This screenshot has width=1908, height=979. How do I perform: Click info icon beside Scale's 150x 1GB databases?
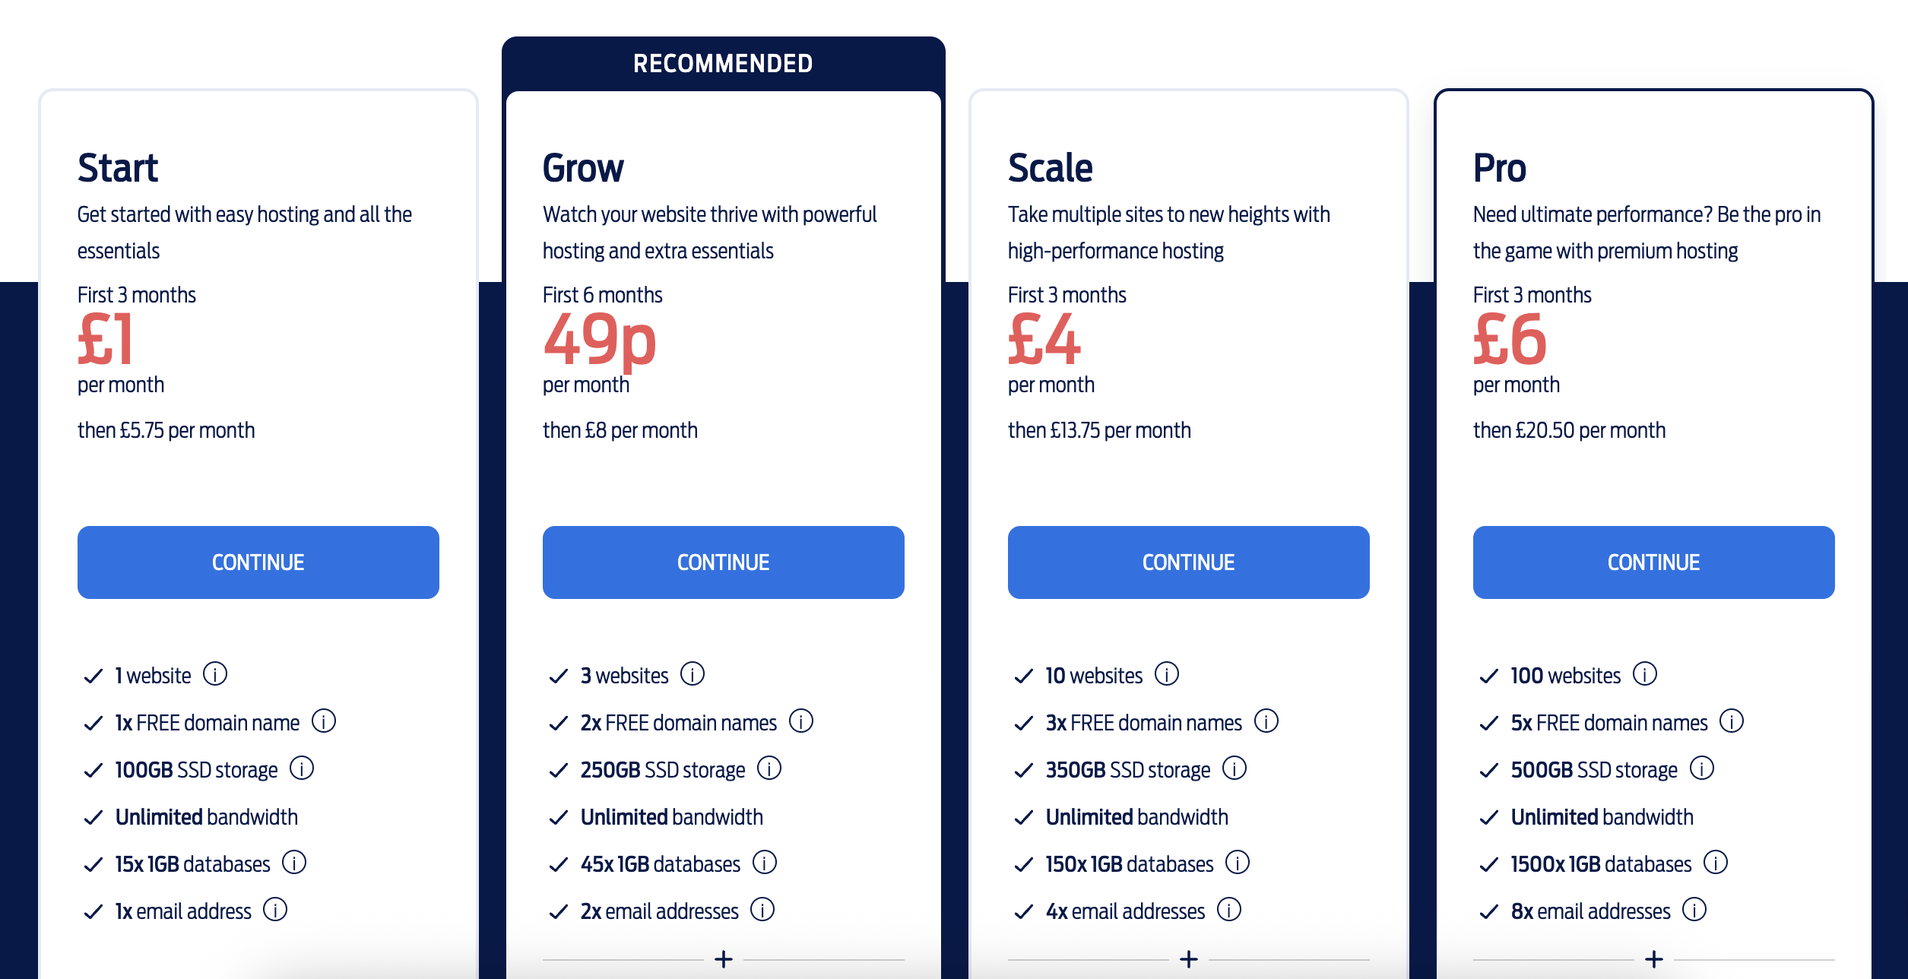[1238, 863]
